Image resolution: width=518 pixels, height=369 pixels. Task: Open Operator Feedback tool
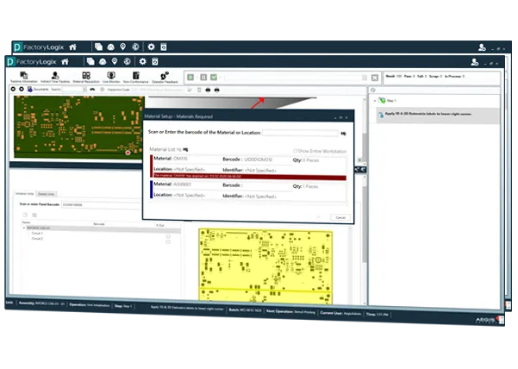[165, 78]
